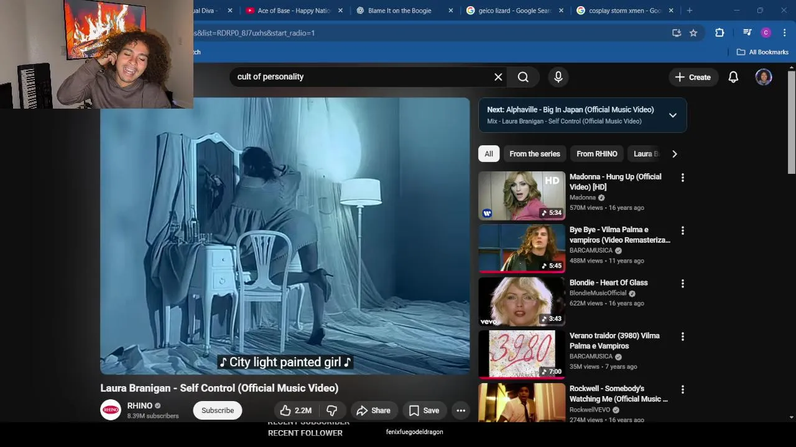The height and width of the screenshot is (447, 796).
Task: Open the Chrome three-dot menu
Action: [784, 33]
